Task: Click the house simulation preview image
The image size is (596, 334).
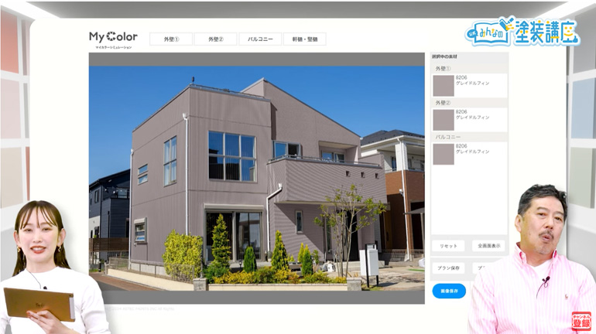Action: point(256,178)
